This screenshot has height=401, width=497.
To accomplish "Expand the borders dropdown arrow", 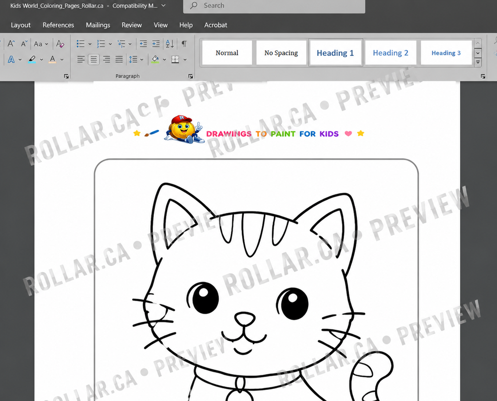I will point(185,59).
